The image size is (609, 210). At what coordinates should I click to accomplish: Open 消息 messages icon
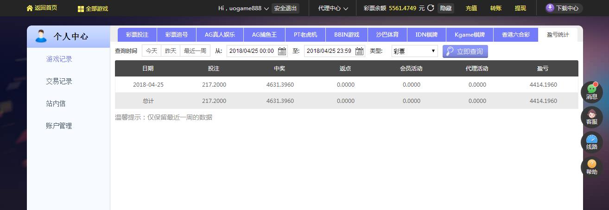coord(592,92)
